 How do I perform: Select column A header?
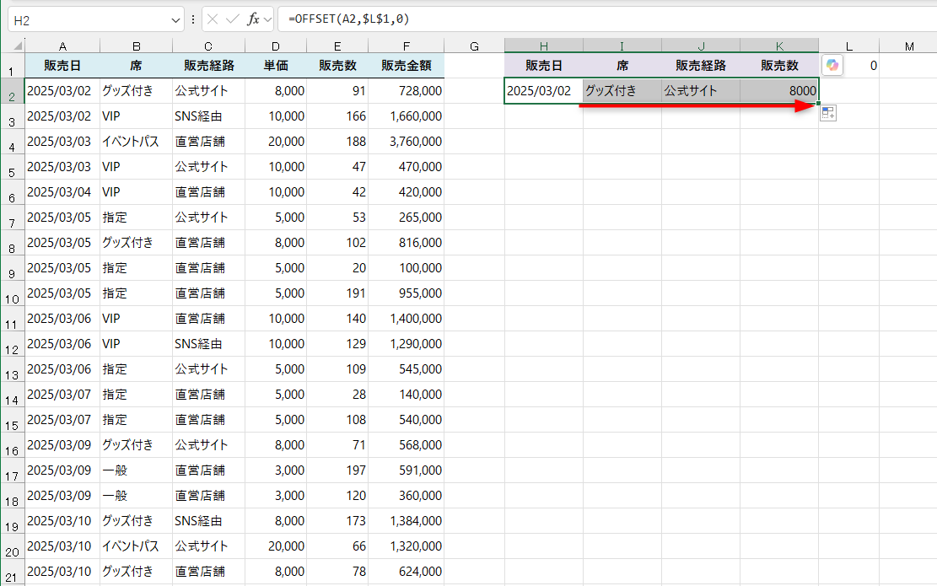pyautogui.click(x=62, y=46)
